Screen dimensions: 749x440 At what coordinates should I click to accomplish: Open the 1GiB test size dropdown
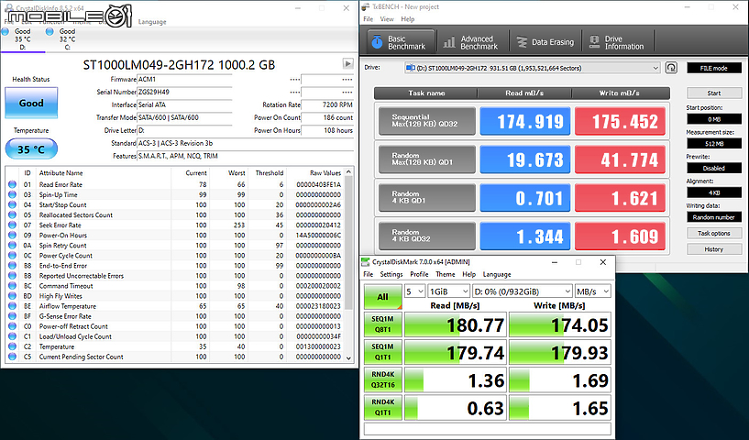tap(448, 291)
